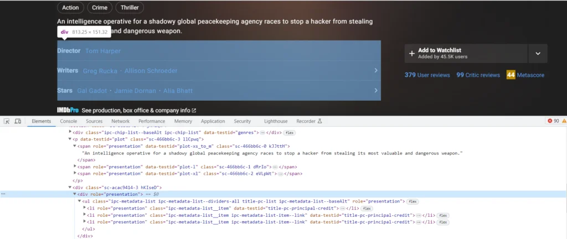Open star Alia Bhatt's link
567x239 pixels.
click(178, 91)
